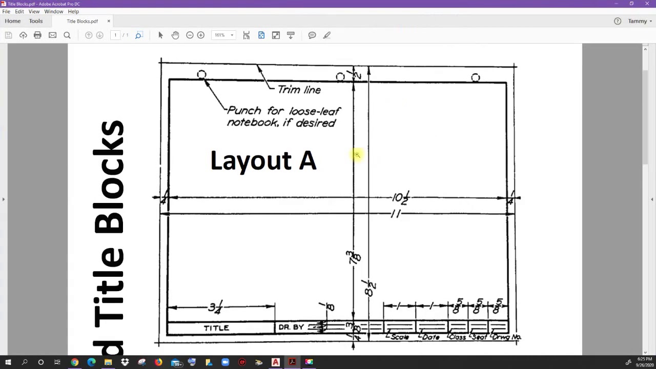Close the Title Blocks.pdf tab

[109, 21]
